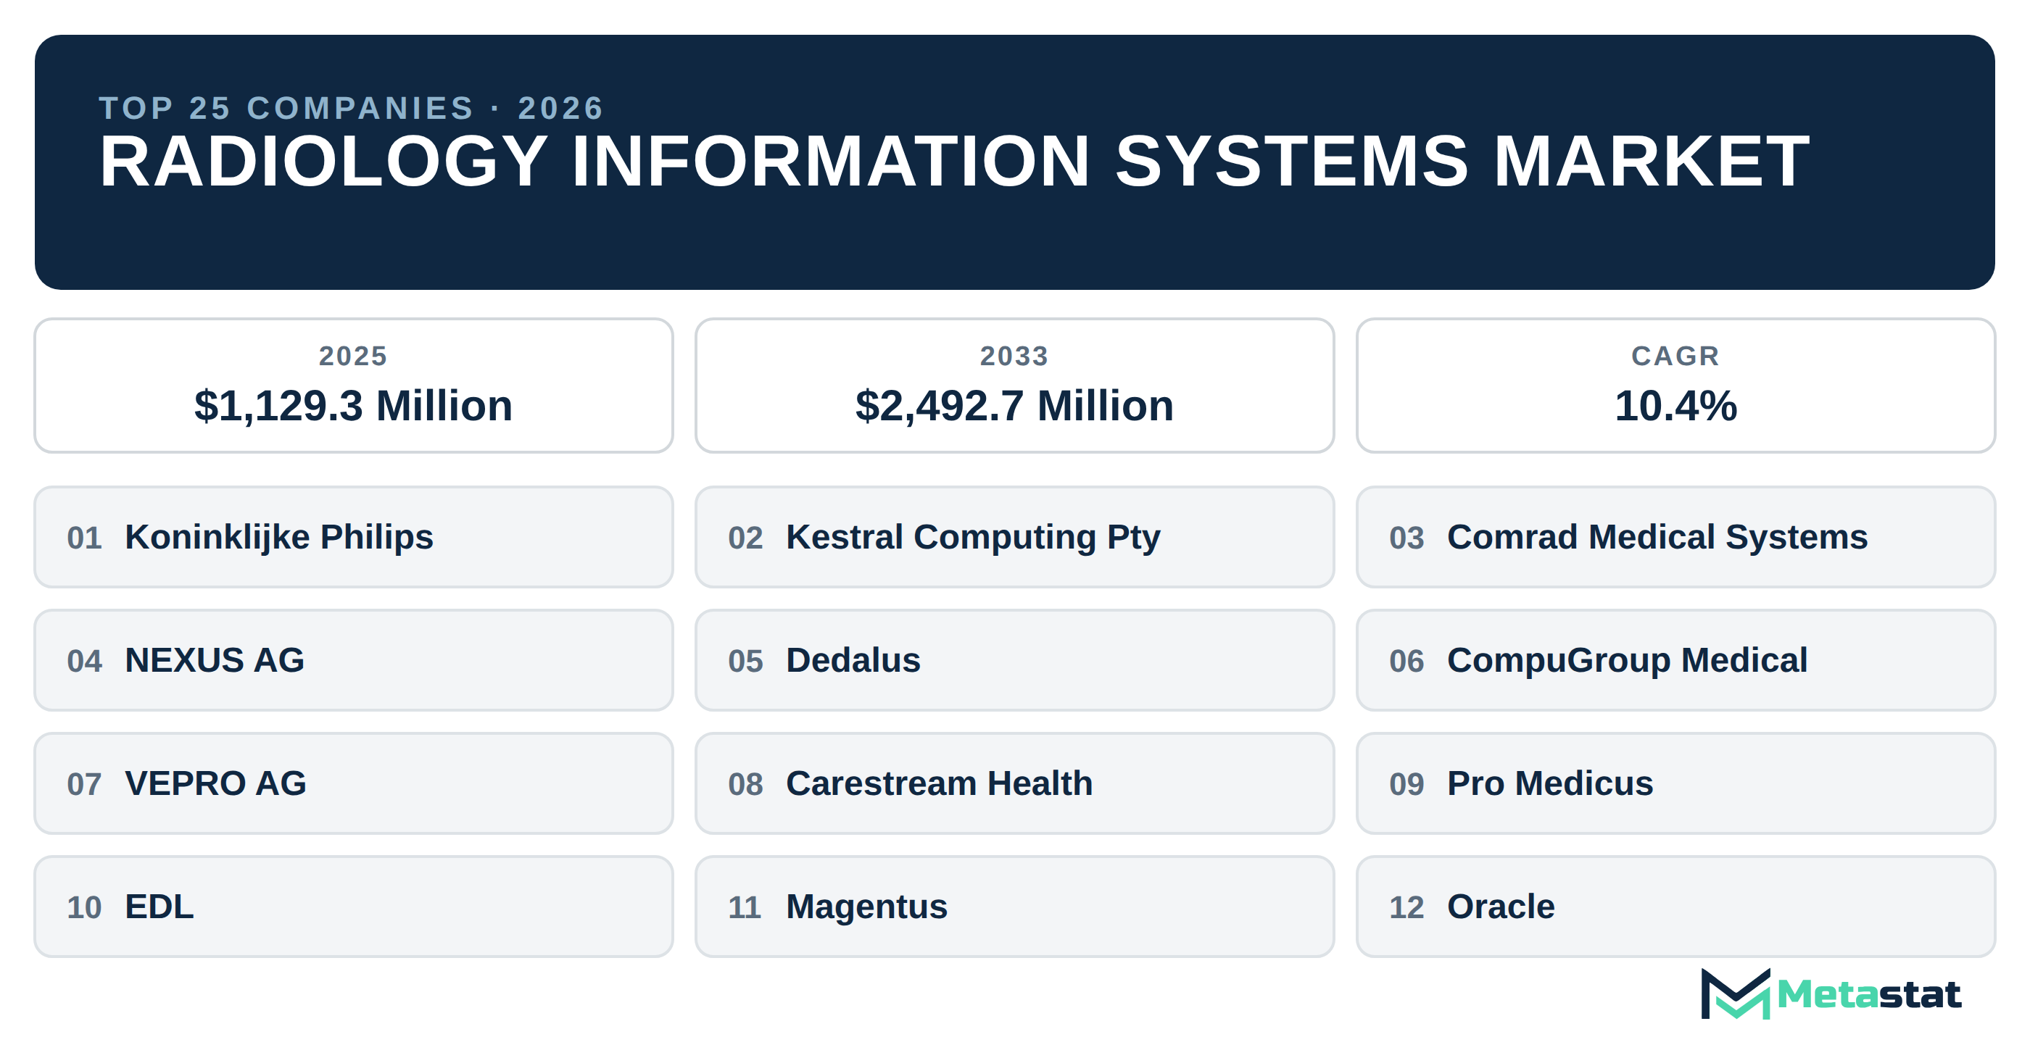Click the Top 25 Companies 2026 subtitle
Viewport: 2030px width, 1058px height.
(x=351, y=108)
